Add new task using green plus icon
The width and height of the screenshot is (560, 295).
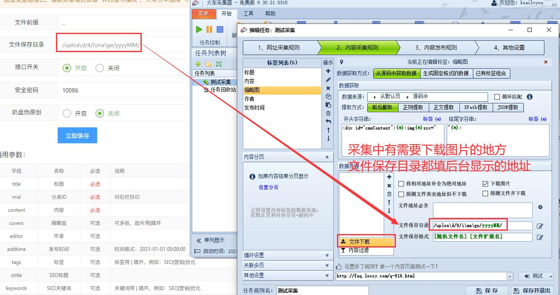(199, 64)
